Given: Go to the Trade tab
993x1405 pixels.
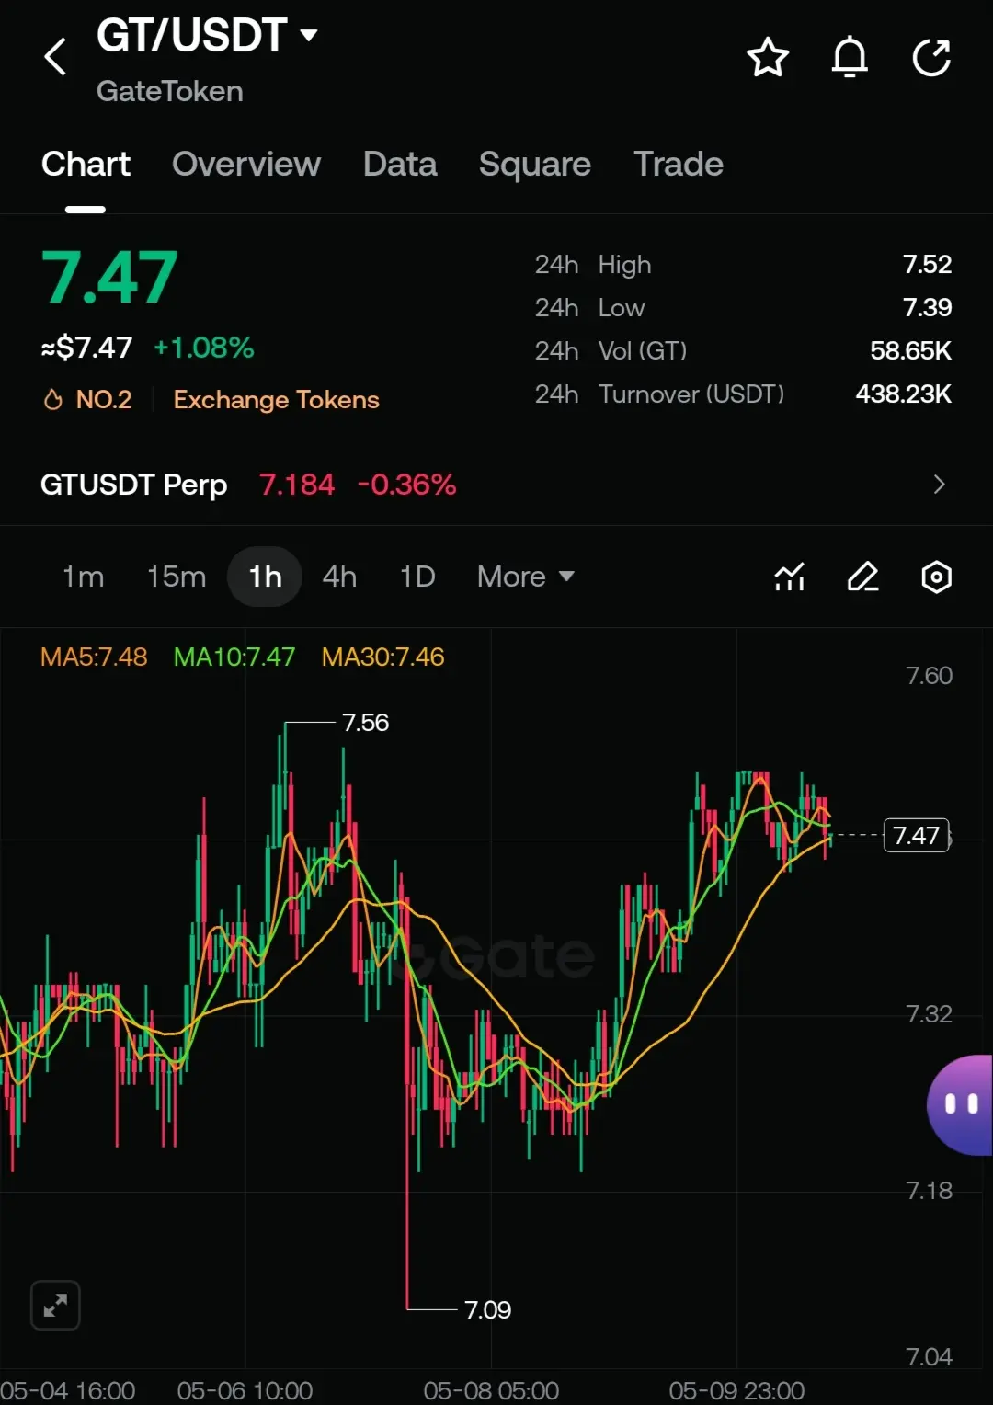Looking at the screenshot, I should pyautogui.click(x=679, y=164).
